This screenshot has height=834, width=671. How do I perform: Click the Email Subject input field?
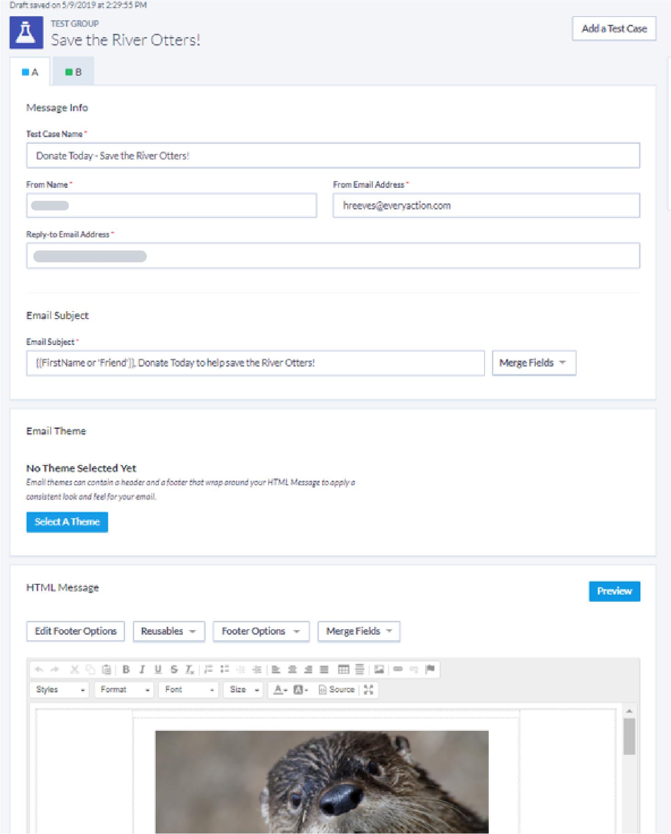256,363
